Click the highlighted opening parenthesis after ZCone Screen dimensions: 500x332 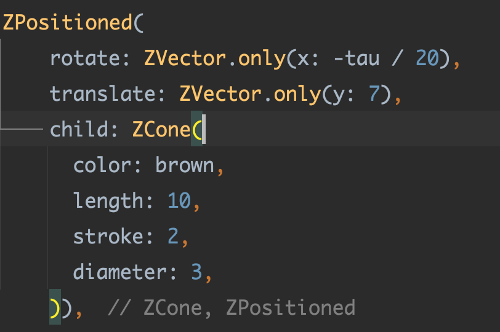pos(197,129)
